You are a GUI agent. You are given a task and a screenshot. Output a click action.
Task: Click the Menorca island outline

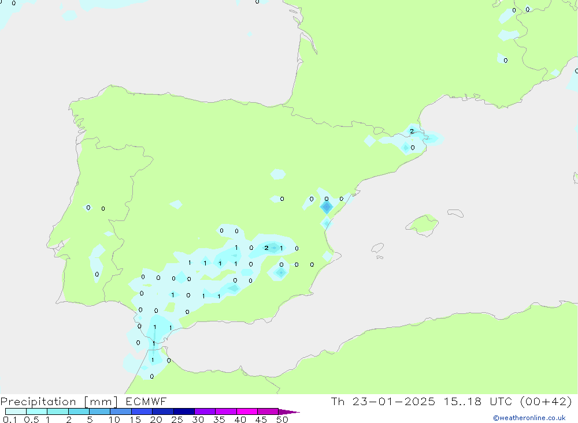[x=455, y=214]
